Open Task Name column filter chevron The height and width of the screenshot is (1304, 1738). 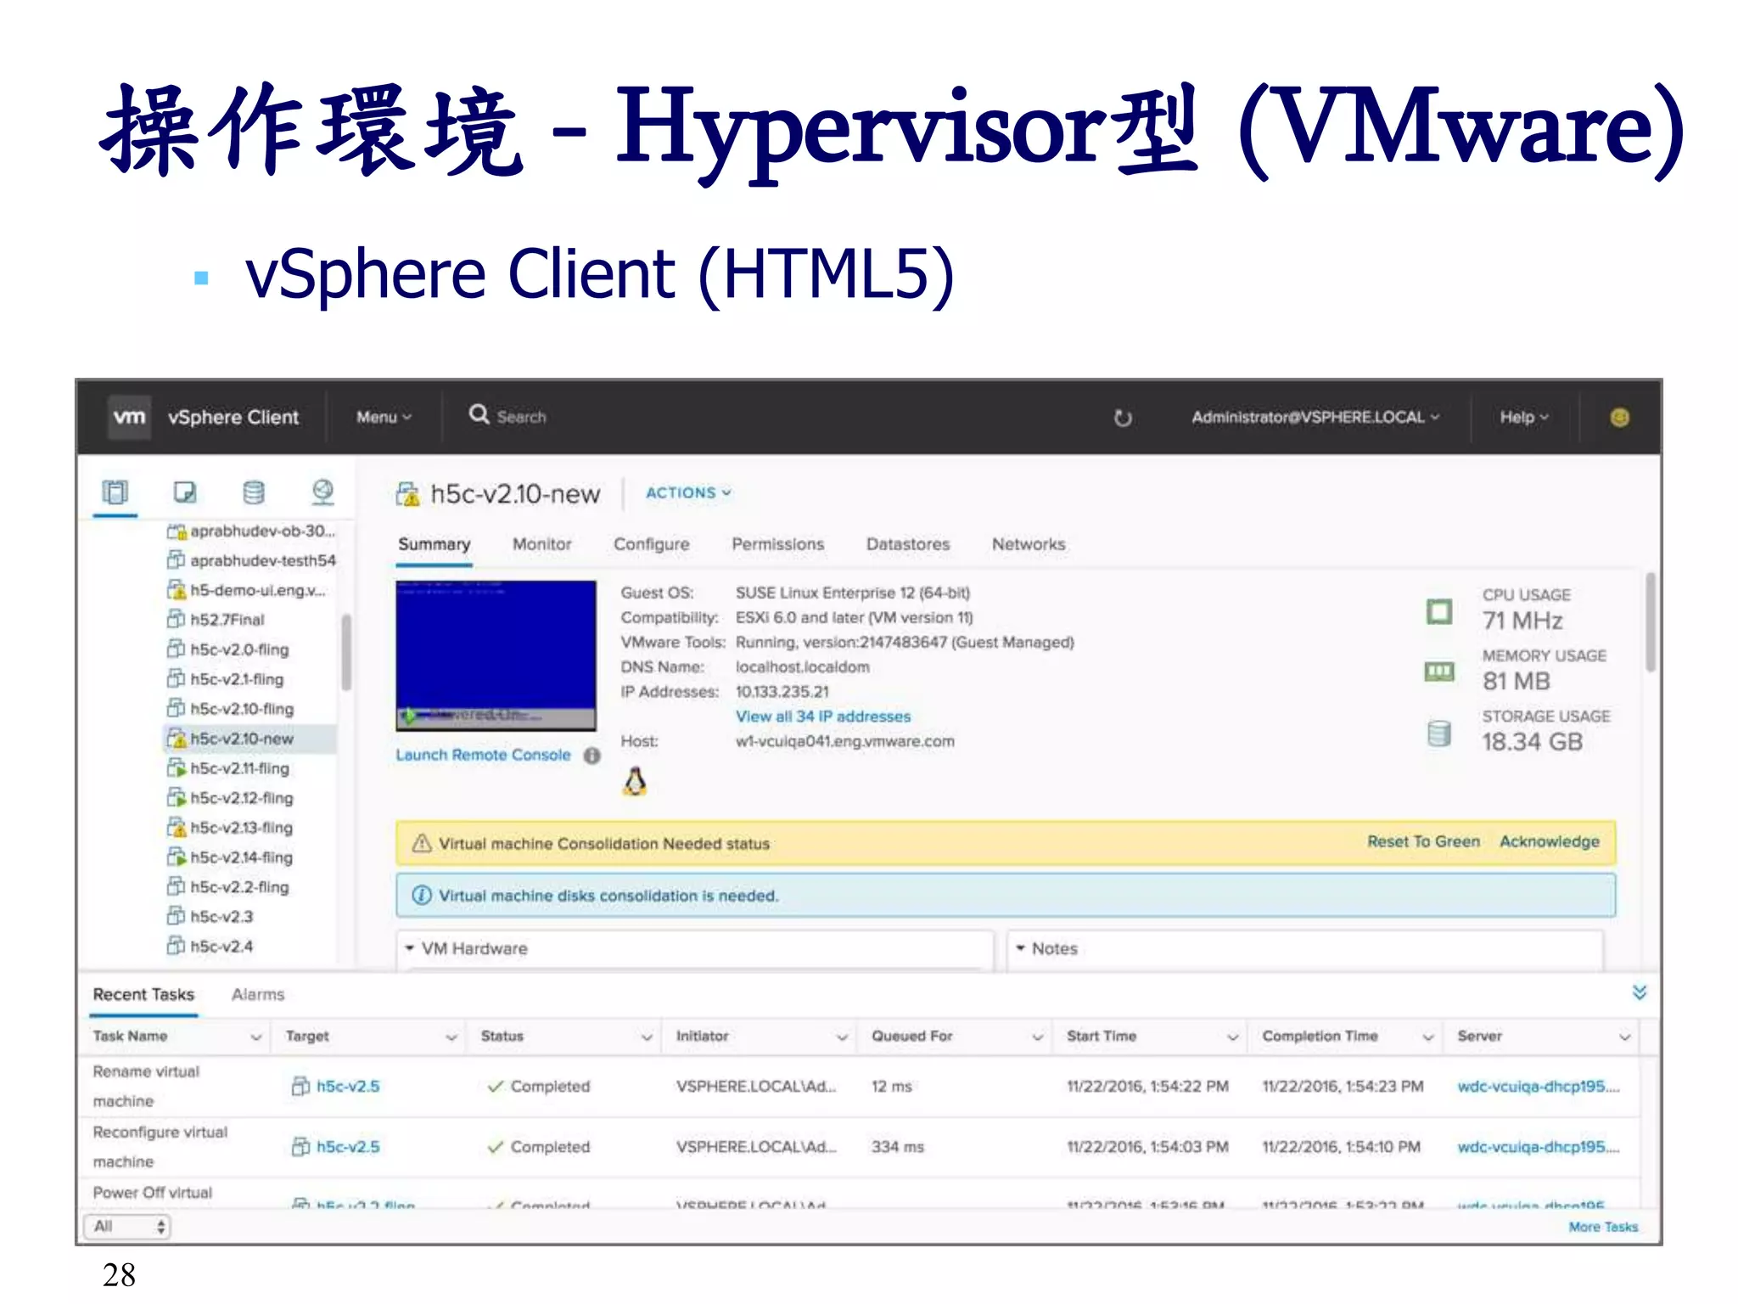click(255, 1037)
